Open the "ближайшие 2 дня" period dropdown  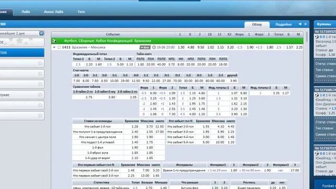(41, 33)
